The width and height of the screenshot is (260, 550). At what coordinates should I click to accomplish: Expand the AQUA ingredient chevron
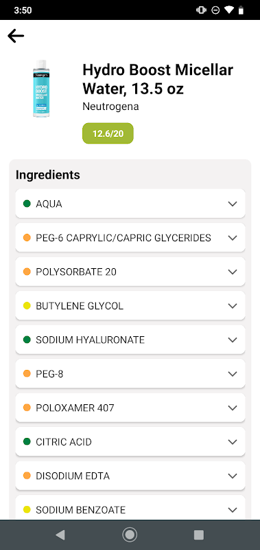[x=233, y=203]
